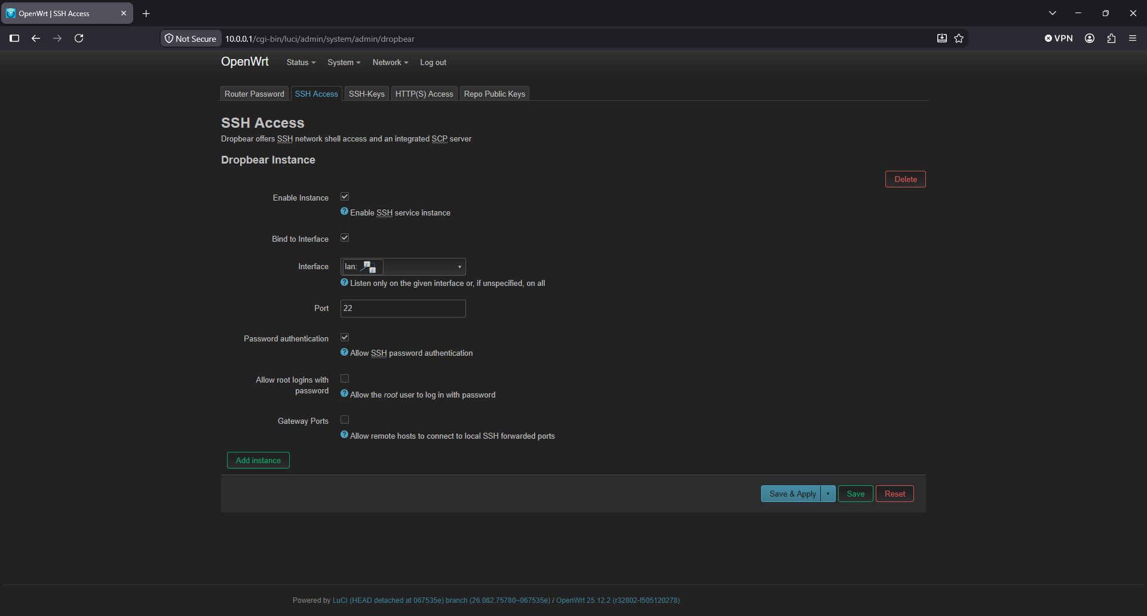Click the Save & Apply button
The image size is (1147, 616).
pyautogui.click(x=792, y=494)
